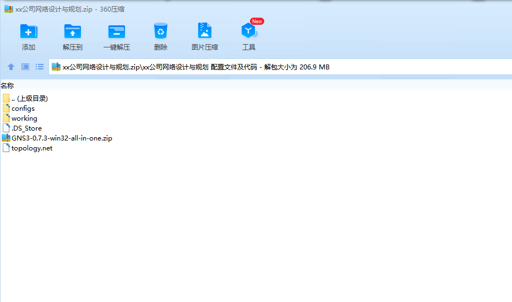Click the 名称 column header
Image resolution: width=512 pixels, height=302 pixels.
coord(7,86)
